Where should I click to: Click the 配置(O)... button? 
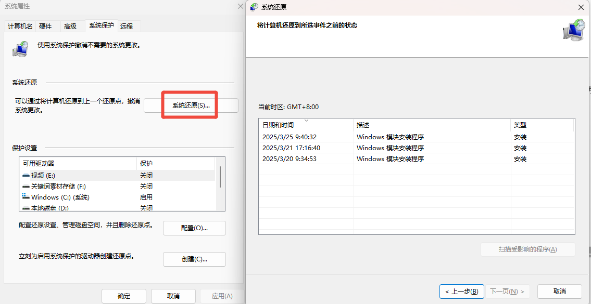tap(195, 228)
